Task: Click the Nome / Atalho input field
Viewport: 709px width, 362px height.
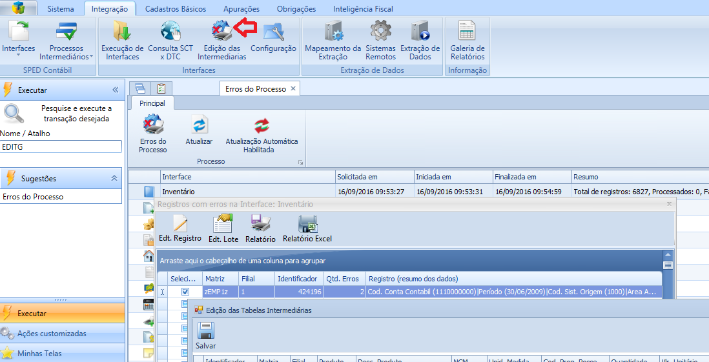Action: 61,146
